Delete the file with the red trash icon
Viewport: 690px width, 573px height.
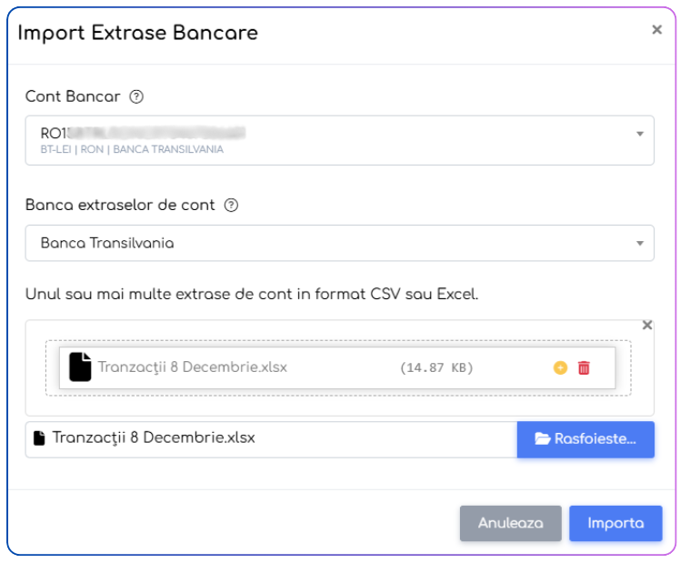584,368
